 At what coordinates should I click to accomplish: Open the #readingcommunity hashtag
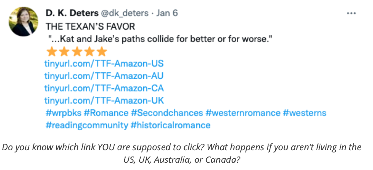[86, 125]
